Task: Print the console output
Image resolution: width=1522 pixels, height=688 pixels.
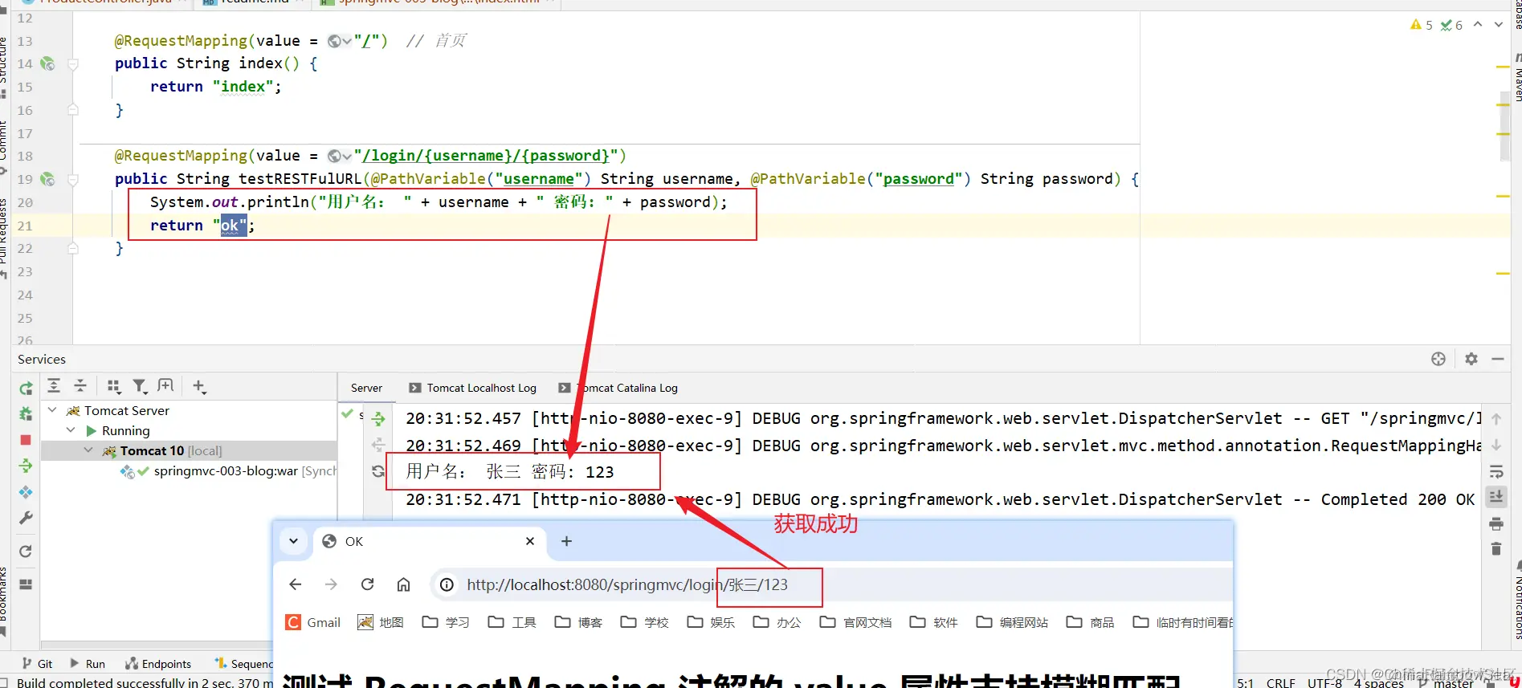Action: tap(1496, 523)
